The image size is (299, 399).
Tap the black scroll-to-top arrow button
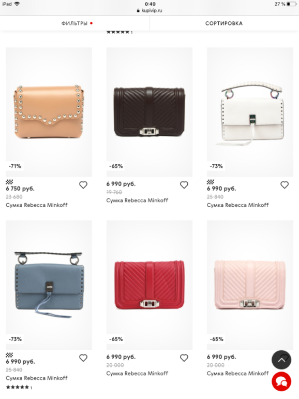click(x=281, y=360)
